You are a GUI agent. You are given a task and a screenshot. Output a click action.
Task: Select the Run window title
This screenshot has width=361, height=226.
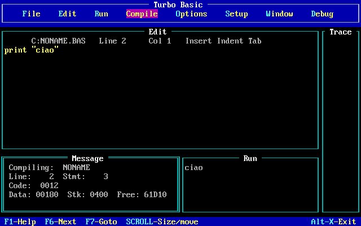coord(250,158)
